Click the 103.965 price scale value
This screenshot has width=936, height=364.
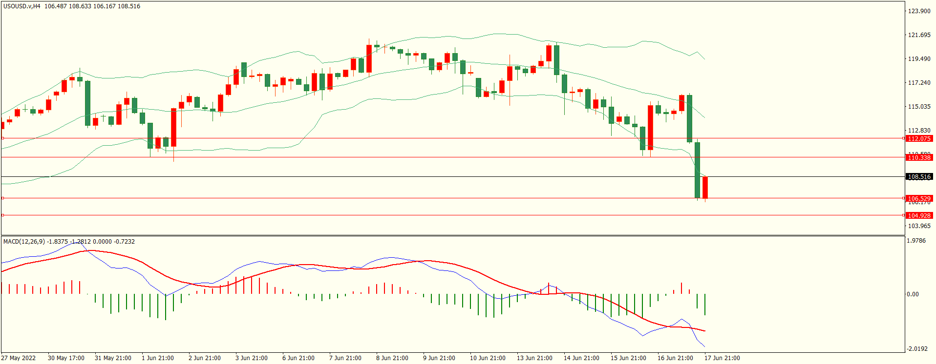coord(919,226)
